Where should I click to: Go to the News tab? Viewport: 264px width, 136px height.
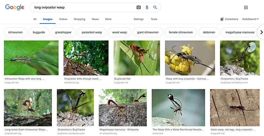(95, 19)
